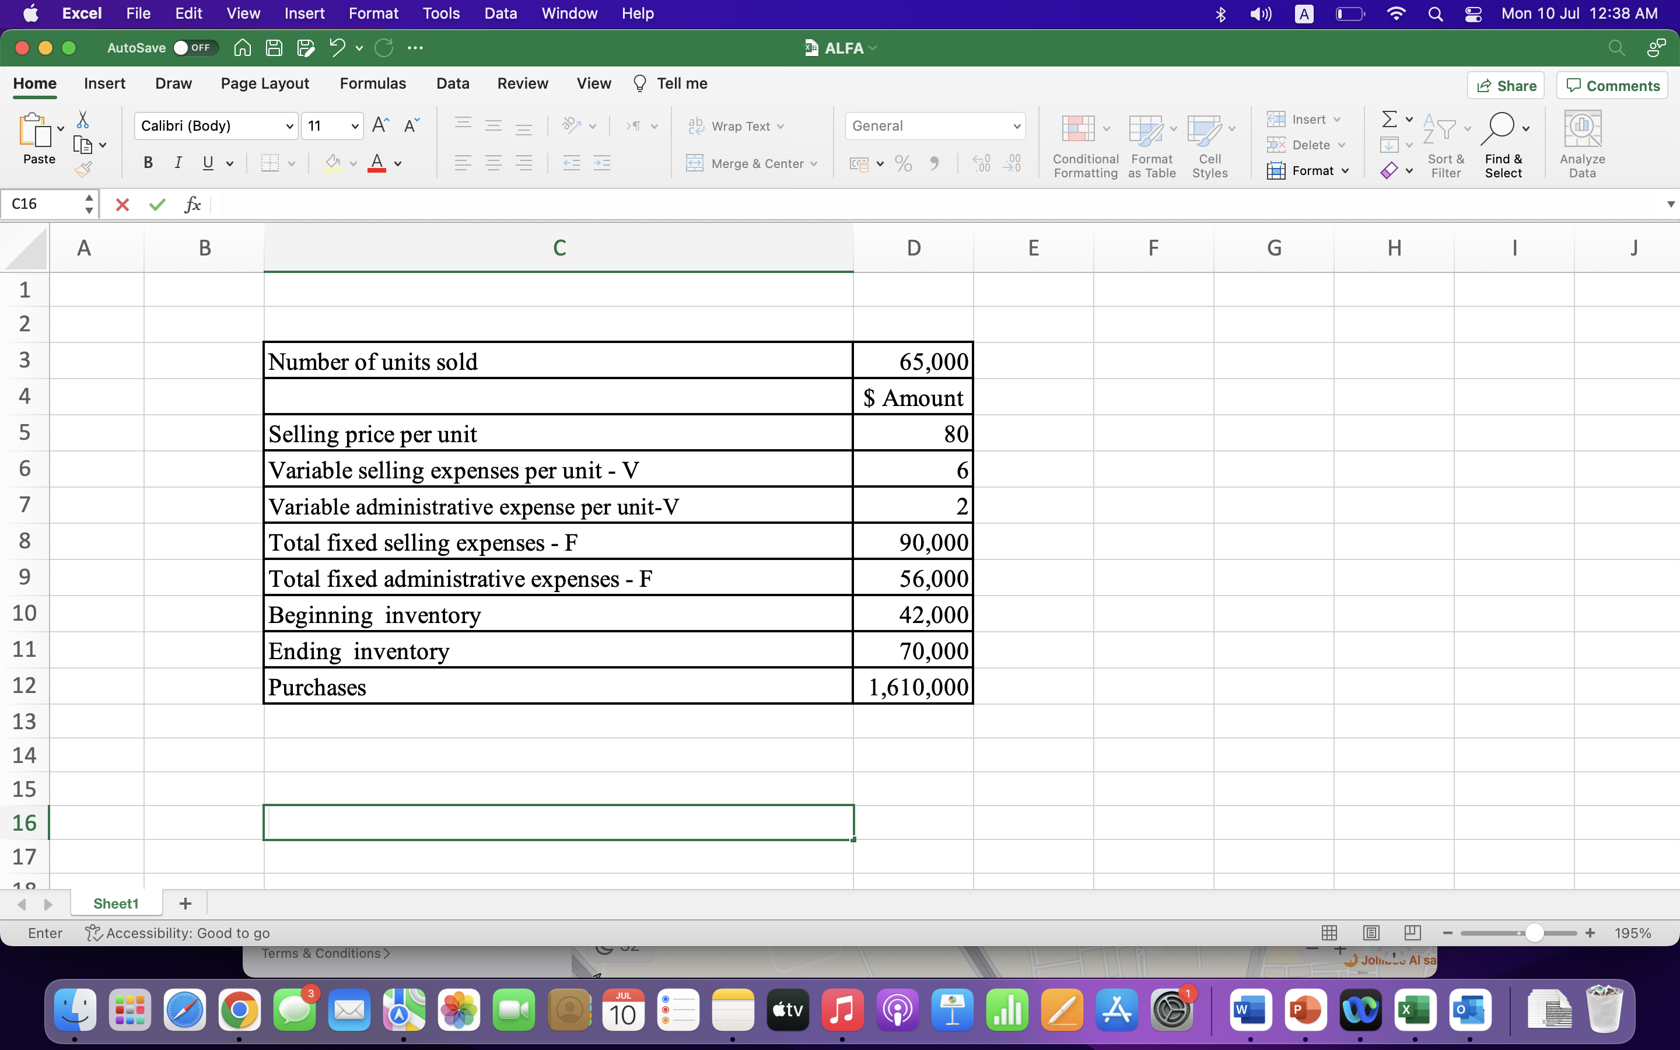Use the Analyze Data tool
This screenshot has height=1050, width=1680.
1582,128
